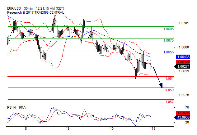
Task: Click 'Research © 2017 TRADING CENTRAL' text
Action: coord(36,12)
